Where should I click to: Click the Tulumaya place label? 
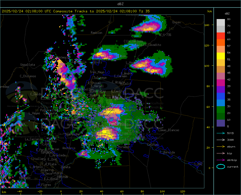[100, 78]
